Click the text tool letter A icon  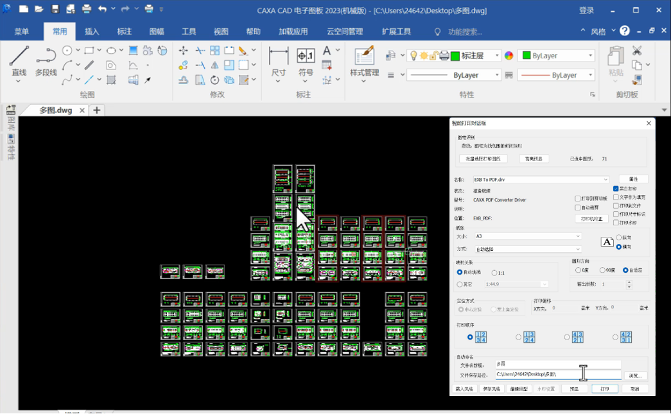click(327, 51)
